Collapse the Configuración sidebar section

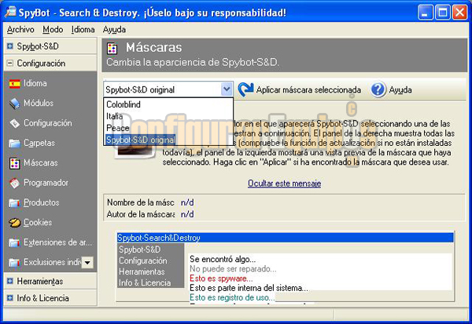pos(10,63)
